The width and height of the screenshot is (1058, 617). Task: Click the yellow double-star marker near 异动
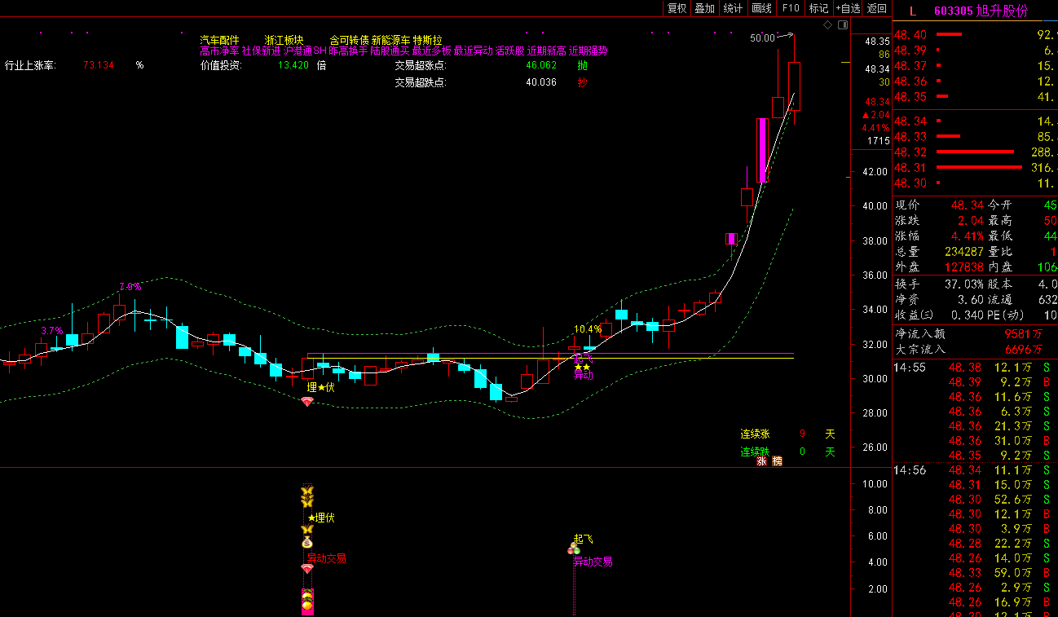tap(582, 368)
